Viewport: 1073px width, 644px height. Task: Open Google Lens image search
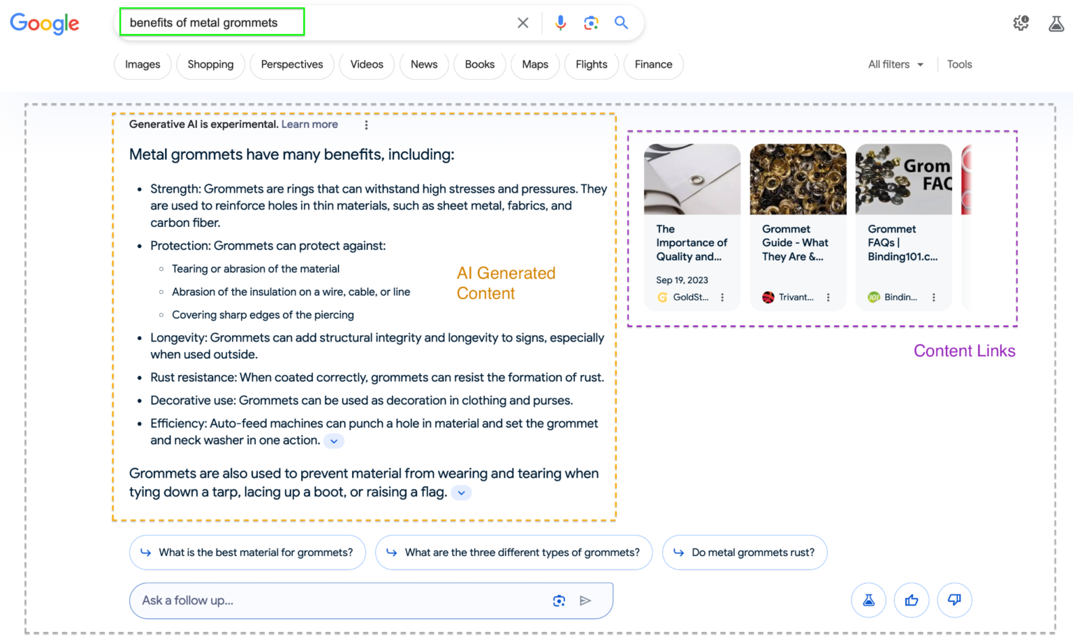coord(591,23)
